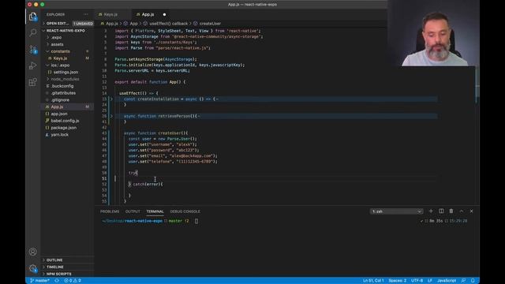Open the Search view icon

33,32
